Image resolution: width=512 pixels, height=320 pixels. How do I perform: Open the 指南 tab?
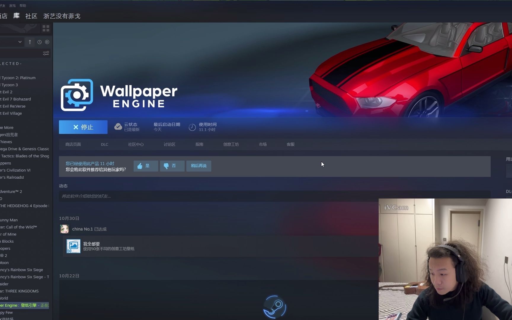pyautogui.click(x=199, y=144)
